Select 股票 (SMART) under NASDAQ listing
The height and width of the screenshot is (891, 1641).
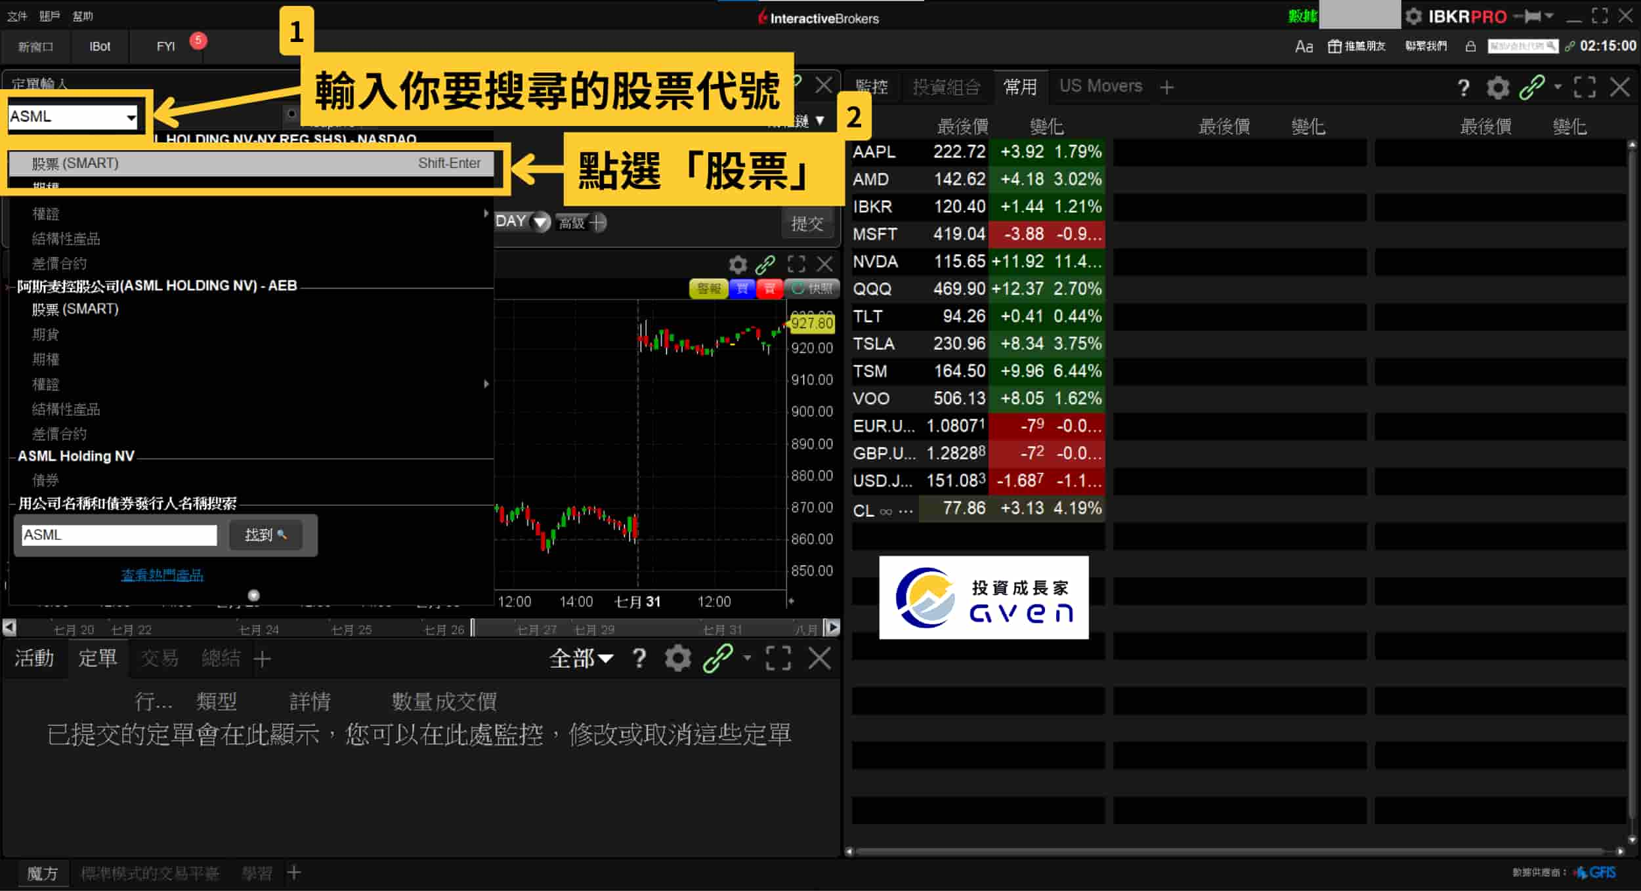pyautogui.click(x=252, y=163)
